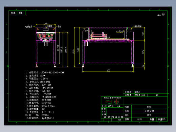Select the second '版本' revision cell

click(21, 13)
